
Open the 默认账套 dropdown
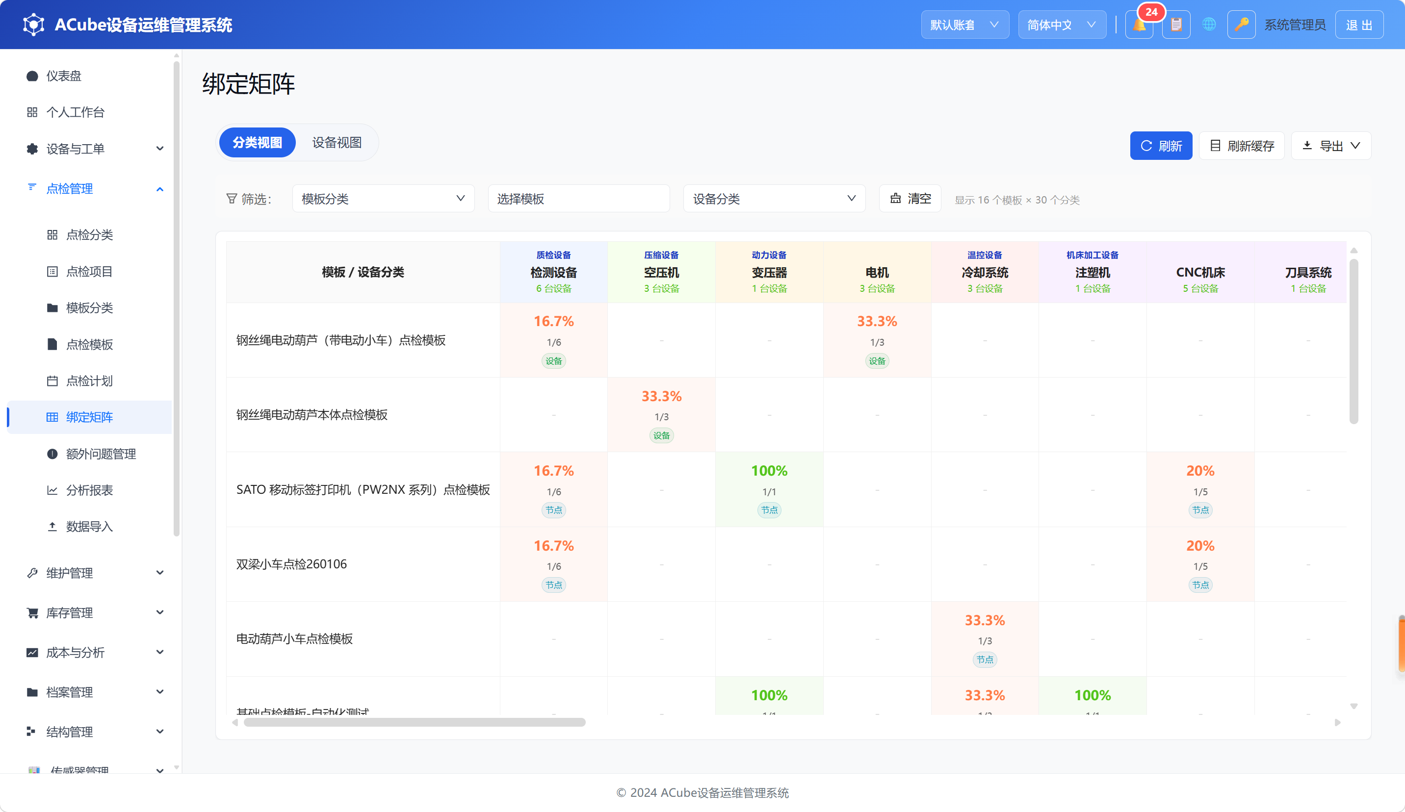pyautogui.click(x=964, y=25)
